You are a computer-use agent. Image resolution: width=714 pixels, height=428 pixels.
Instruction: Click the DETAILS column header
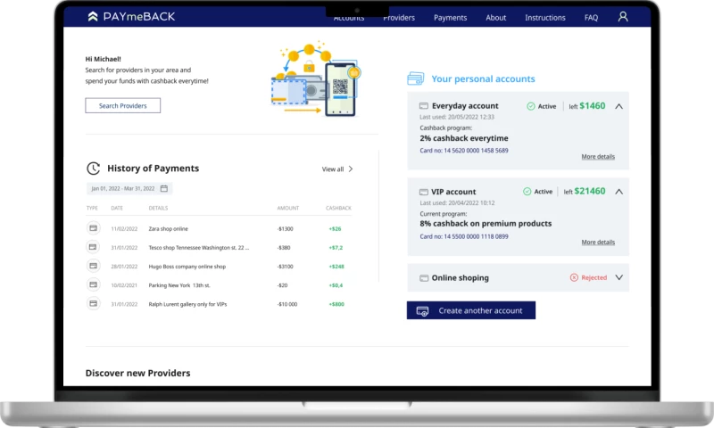(158, 208)
